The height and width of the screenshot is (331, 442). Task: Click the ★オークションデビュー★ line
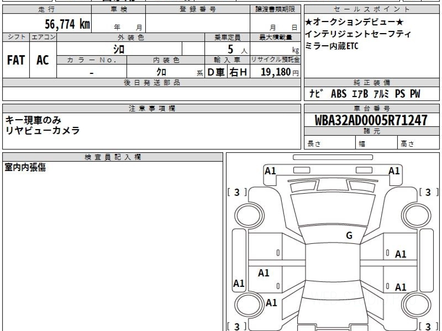(x=354, y=22)
